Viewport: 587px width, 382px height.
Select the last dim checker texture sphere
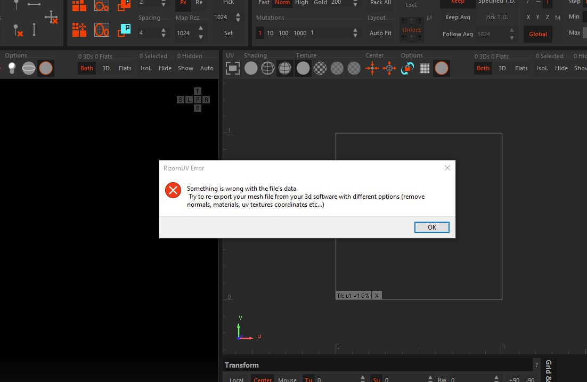(x=354, y=68)
